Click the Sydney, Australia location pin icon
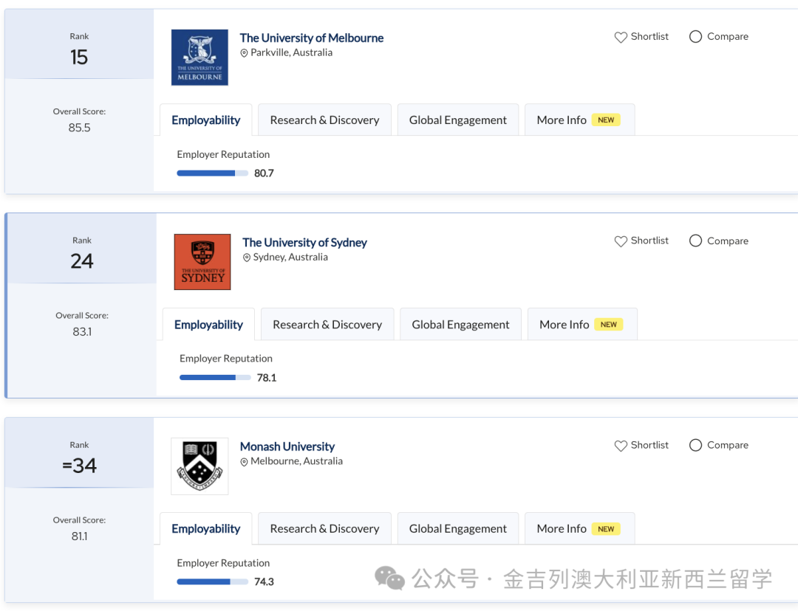 247,258
